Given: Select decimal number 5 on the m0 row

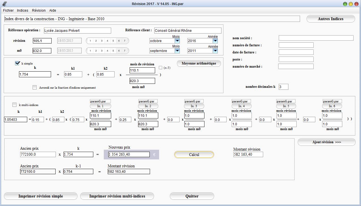Looking at the screenshot, I should click(113, 51).
